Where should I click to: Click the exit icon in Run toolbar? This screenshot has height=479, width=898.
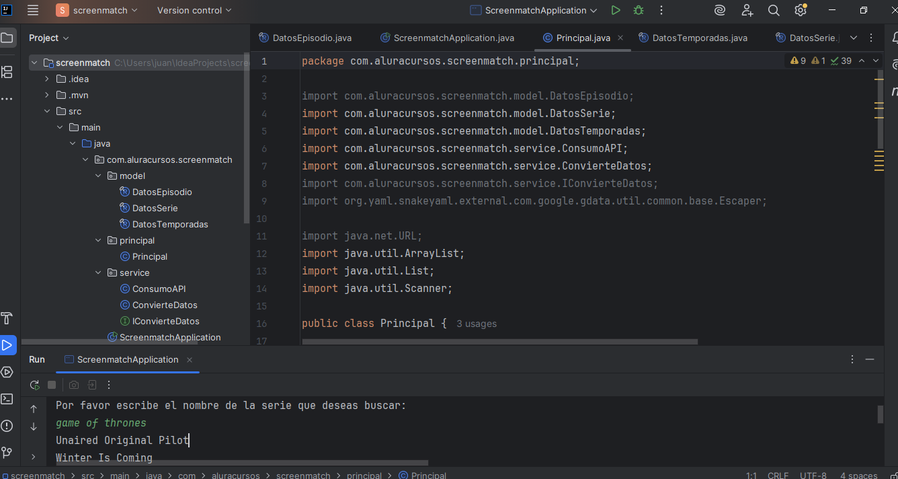point(92,385)
